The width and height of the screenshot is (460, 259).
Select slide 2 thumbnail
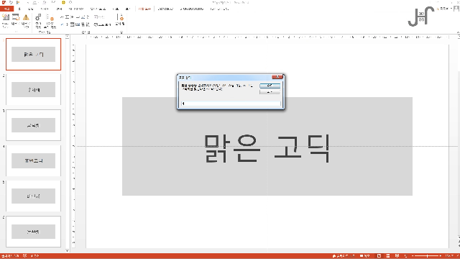click(34, 89)
